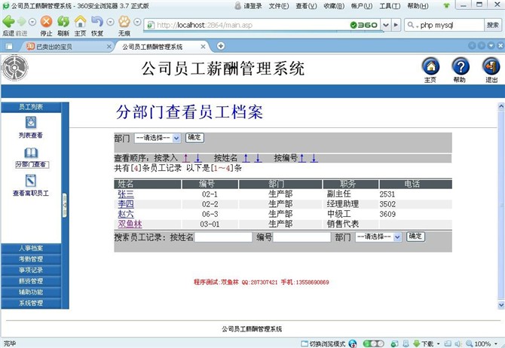
Task: Open 列表查看 list view icon in sidebar
Action: [31, 123]
